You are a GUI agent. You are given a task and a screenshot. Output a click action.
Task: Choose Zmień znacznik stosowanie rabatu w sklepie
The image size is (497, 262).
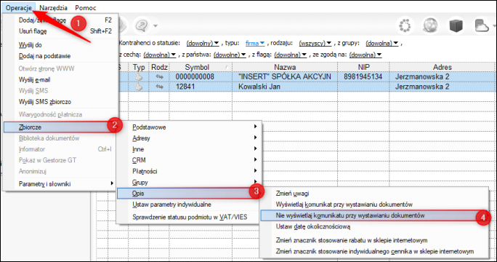pyautogui.click(x=374, y=240)
